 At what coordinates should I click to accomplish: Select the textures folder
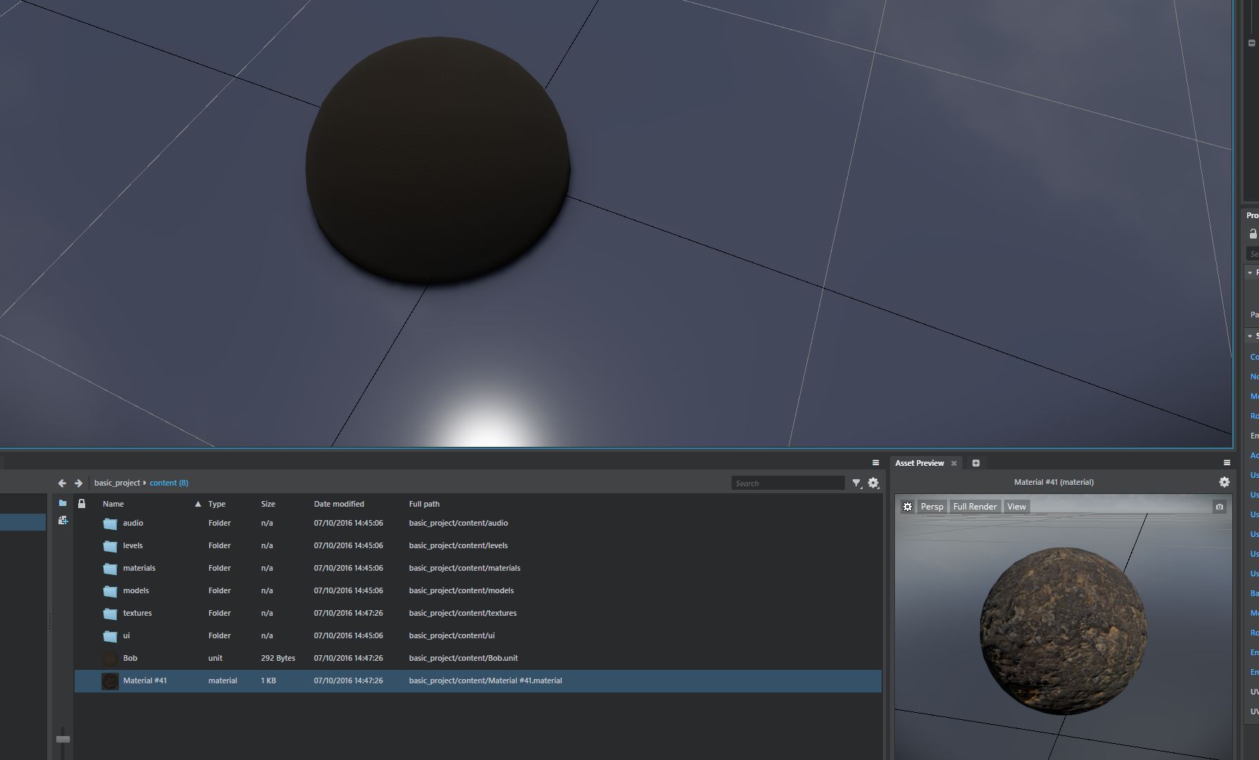coord(478,613)
